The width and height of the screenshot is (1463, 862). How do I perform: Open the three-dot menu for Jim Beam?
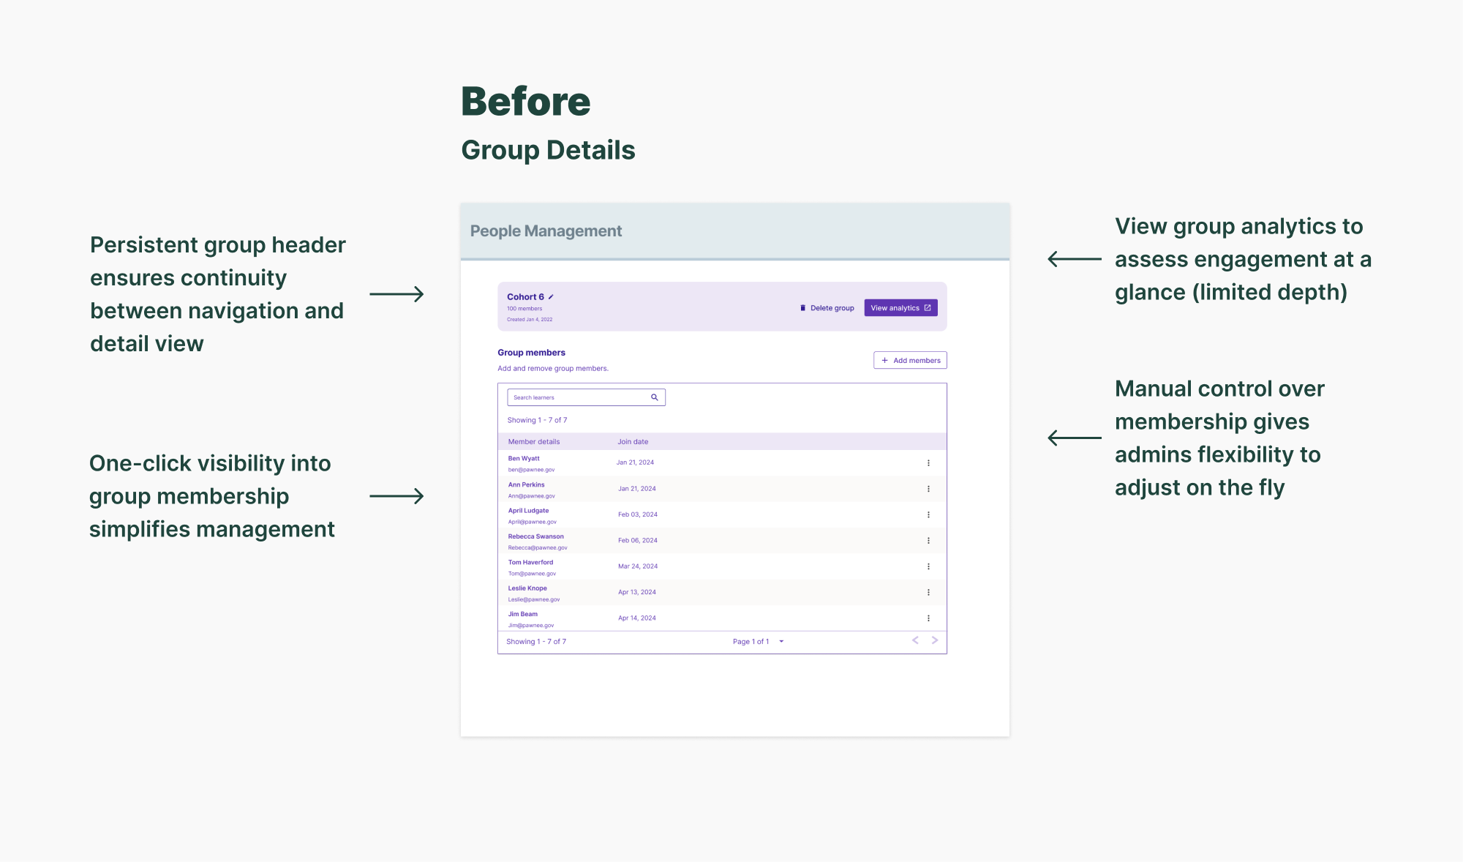click(x=928, y=618)
